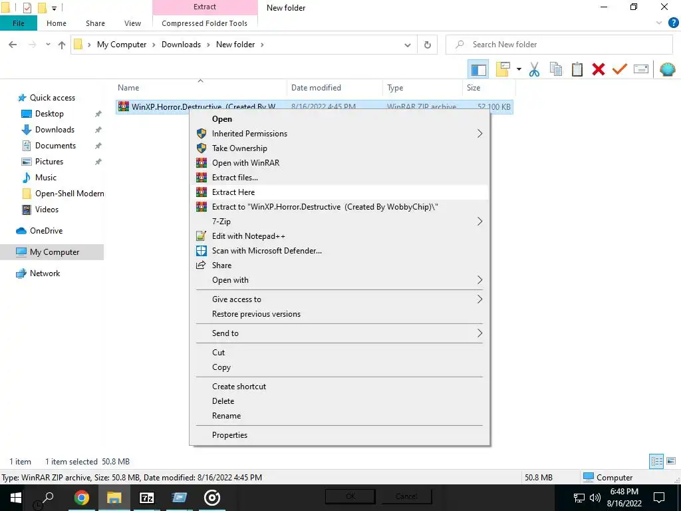
Task: Choose Open with WinRAR
Action: (x=340, y=163)
